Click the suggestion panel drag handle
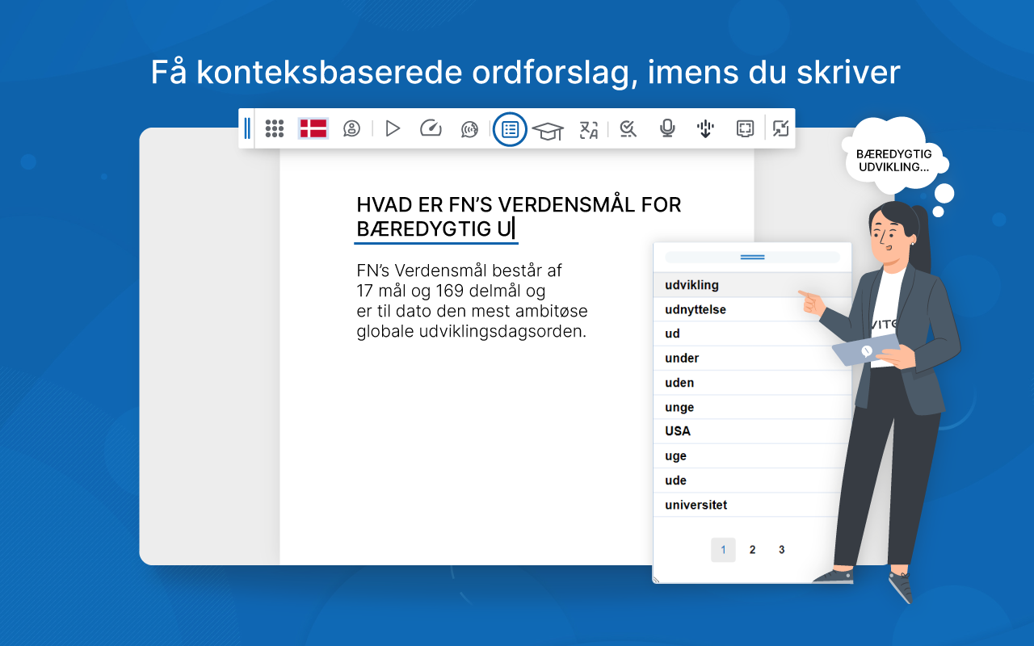1034x646 pixels. (752, 257)
